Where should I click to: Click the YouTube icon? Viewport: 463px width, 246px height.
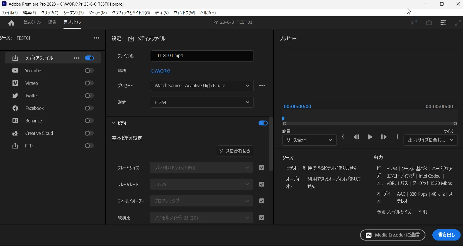15,71
